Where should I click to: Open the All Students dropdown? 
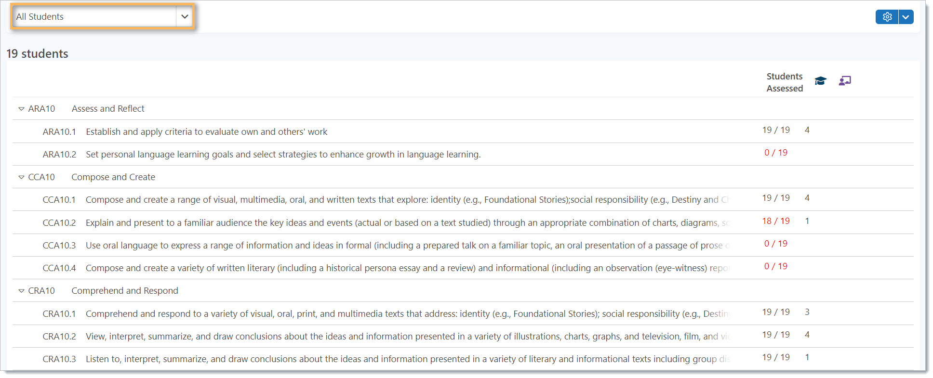pos(103,17)
